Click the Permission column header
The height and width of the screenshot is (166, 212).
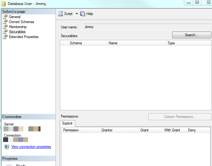(x=81, y=130)
